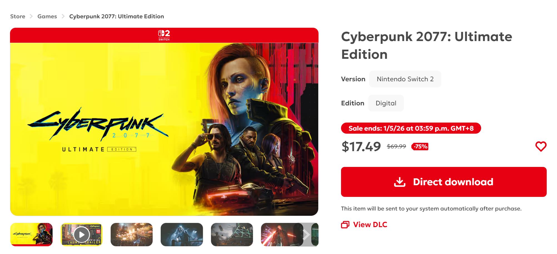
Task: Add game to wishlist with heart icon
Action: [x=541, y=146]
